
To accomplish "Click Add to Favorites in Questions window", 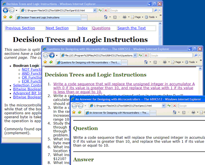I will (x=51, y=62).
